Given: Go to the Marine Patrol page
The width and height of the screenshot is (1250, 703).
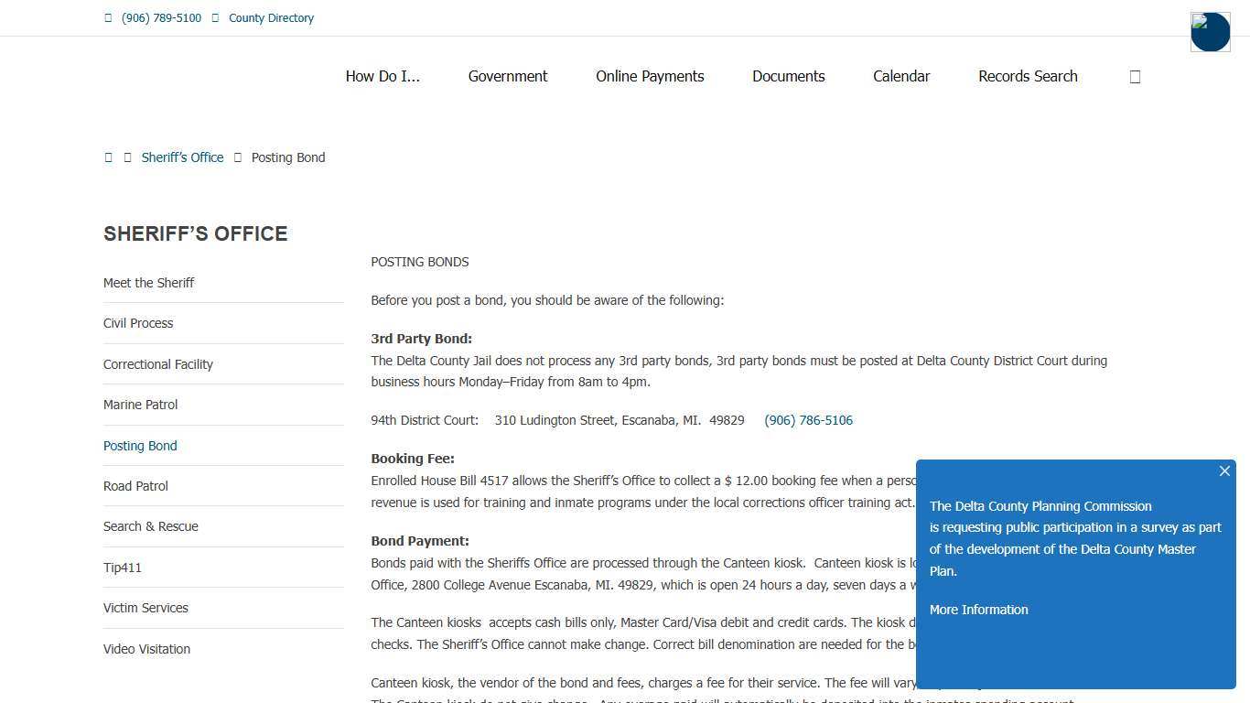Looking at the screenshot, I should (140, 405).
